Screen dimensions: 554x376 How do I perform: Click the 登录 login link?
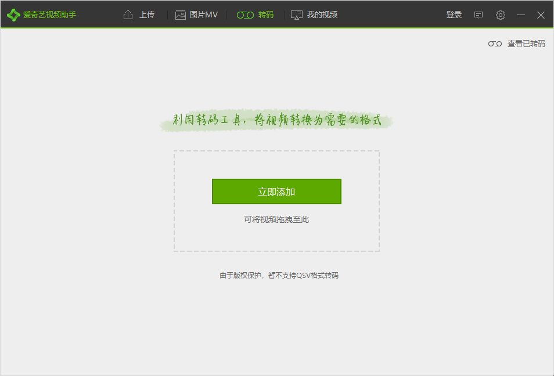454,15
